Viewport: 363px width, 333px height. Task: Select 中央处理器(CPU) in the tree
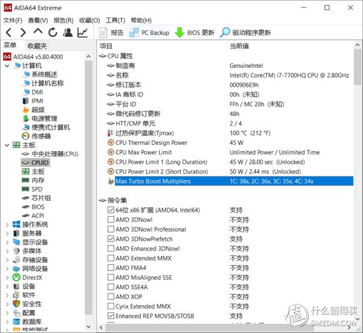point(50,153)
